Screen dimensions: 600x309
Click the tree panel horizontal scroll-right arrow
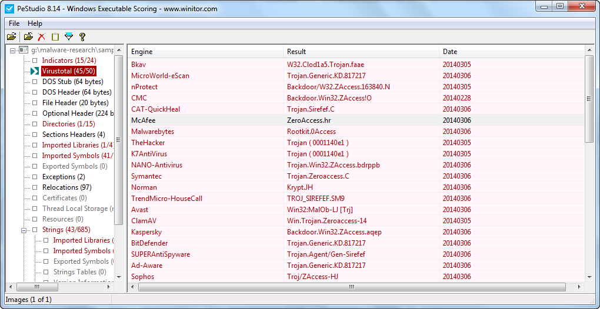109,287
